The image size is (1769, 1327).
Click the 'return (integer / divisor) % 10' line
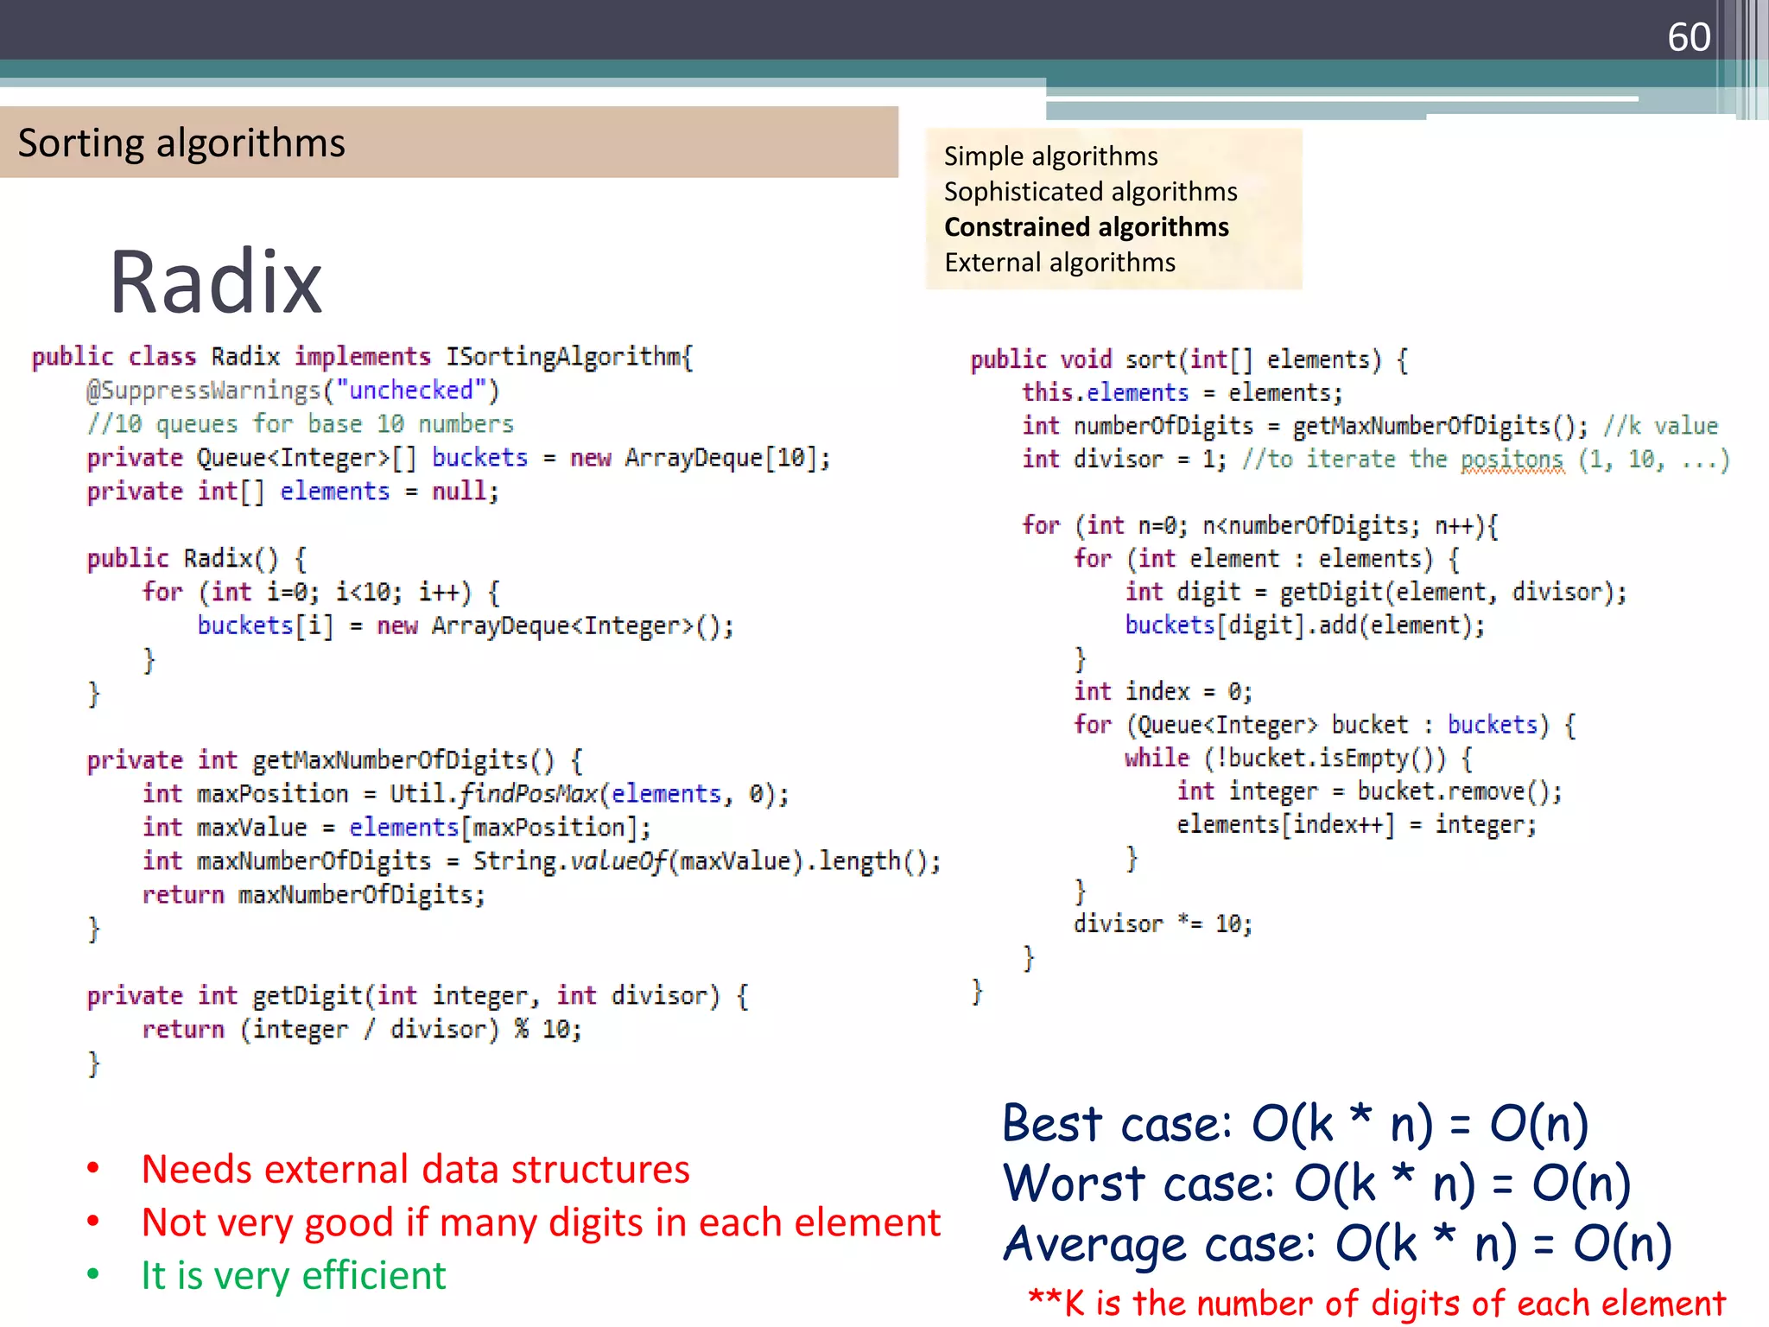coord(362,1030)
